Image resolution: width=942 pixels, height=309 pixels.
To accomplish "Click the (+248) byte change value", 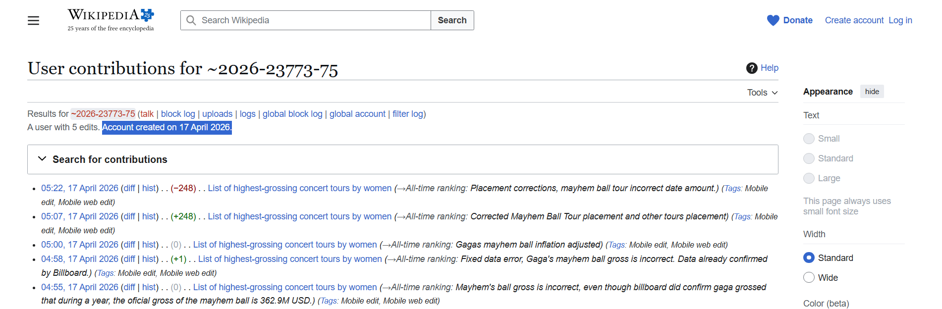I will (183, 216).
